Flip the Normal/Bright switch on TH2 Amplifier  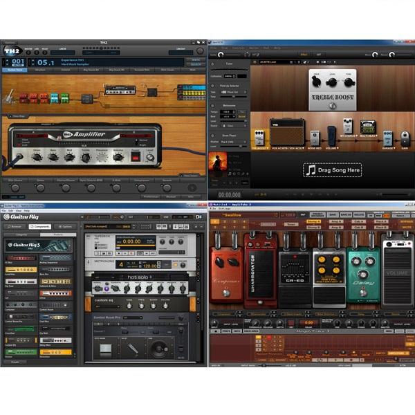pyautogui.click(x=136, y=142)
